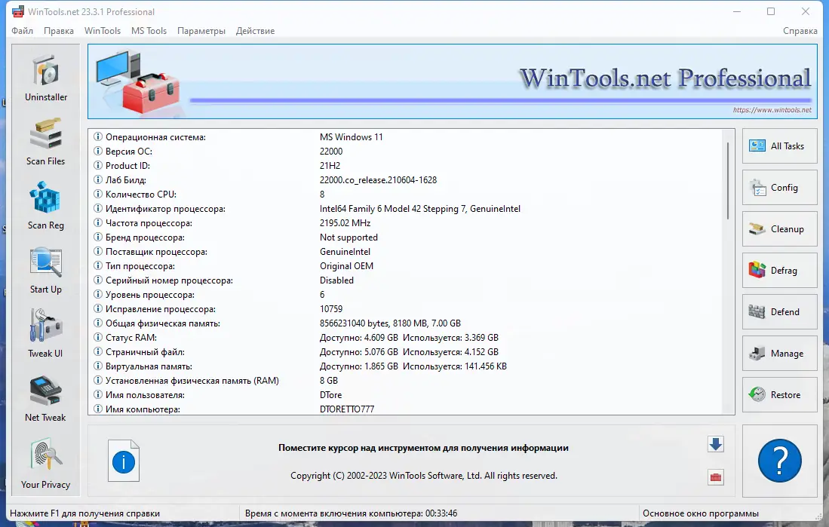
Task: Click the WinTools.net title bar icon
Action: (x=18, y=11)
